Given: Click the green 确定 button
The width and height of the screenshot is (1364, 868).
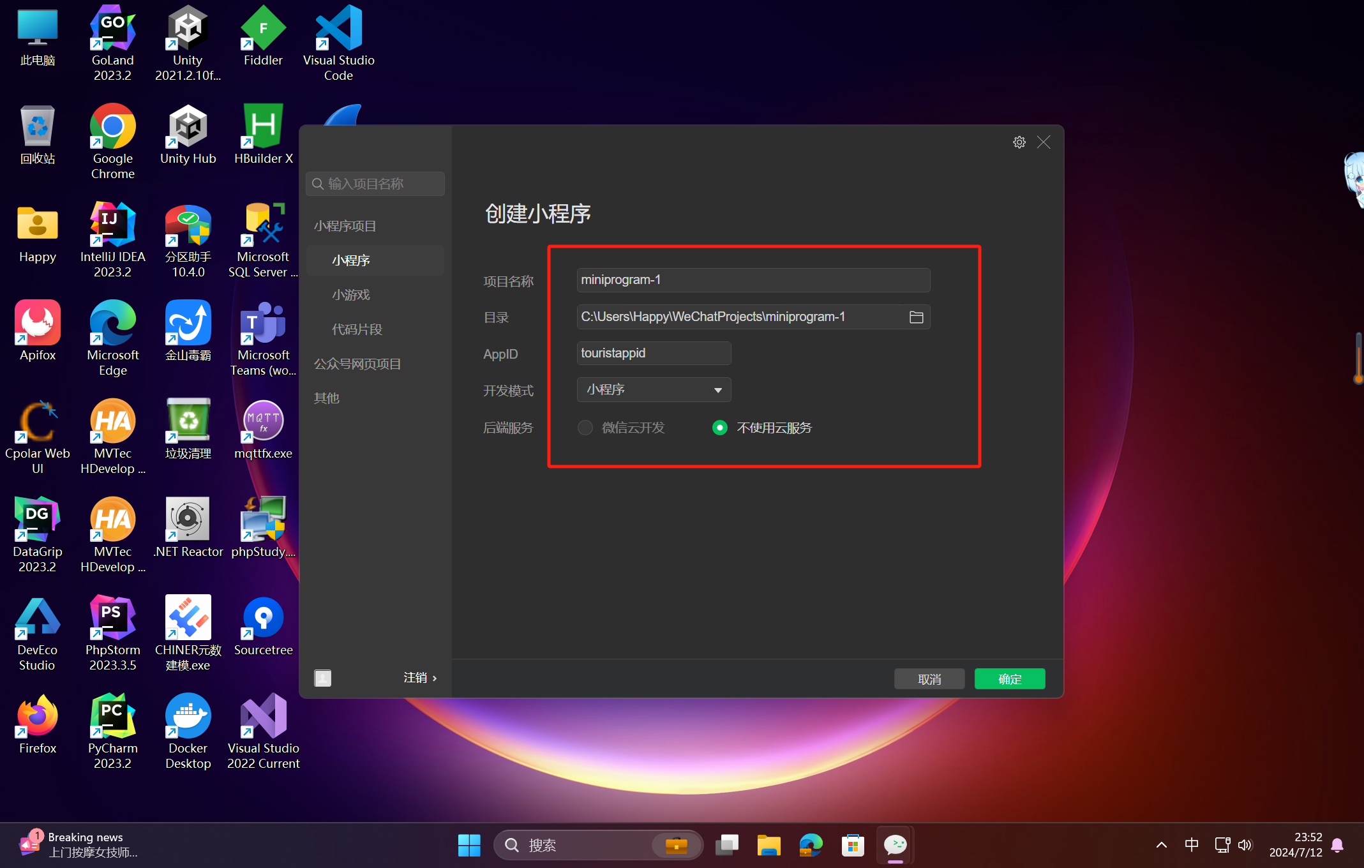Looking at the screenshot, I should point(1009,679).
